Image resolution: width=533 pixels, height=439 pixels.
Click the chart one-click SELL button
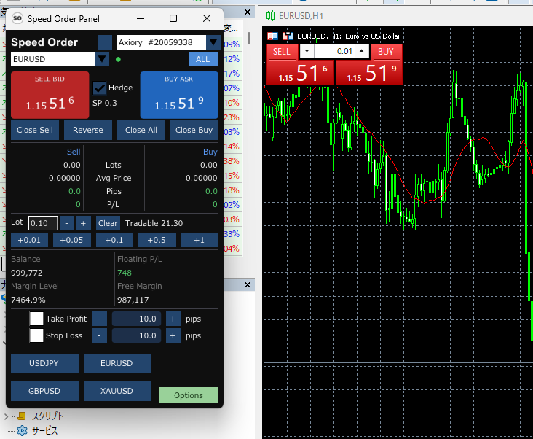[282, 52]
